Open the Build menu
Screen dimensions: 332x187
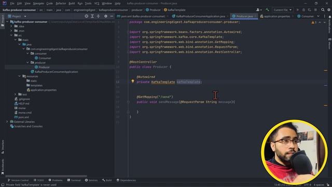(x=72, y=4)
